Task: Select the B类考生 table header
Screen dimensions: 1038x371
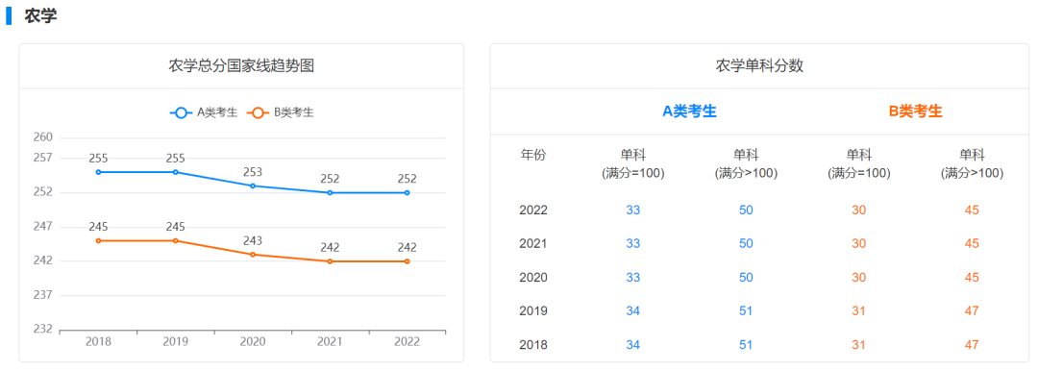Action: point(916,111)
